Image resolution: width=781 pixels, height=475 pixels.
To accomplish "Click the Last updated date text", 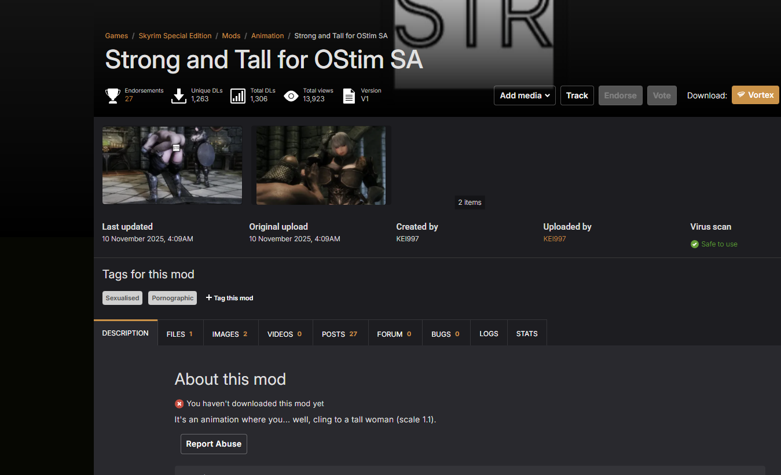I will (148, 239).
